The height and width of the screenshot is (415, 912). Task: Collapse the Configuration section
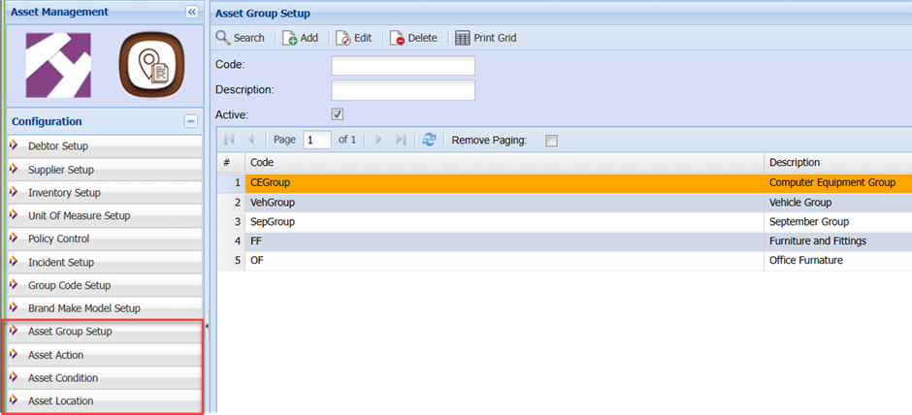click(x=191, y=121)
